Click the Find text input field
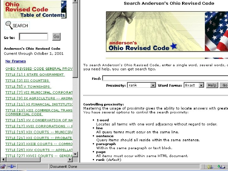This screenshot has width=228, height=171. 165,78
